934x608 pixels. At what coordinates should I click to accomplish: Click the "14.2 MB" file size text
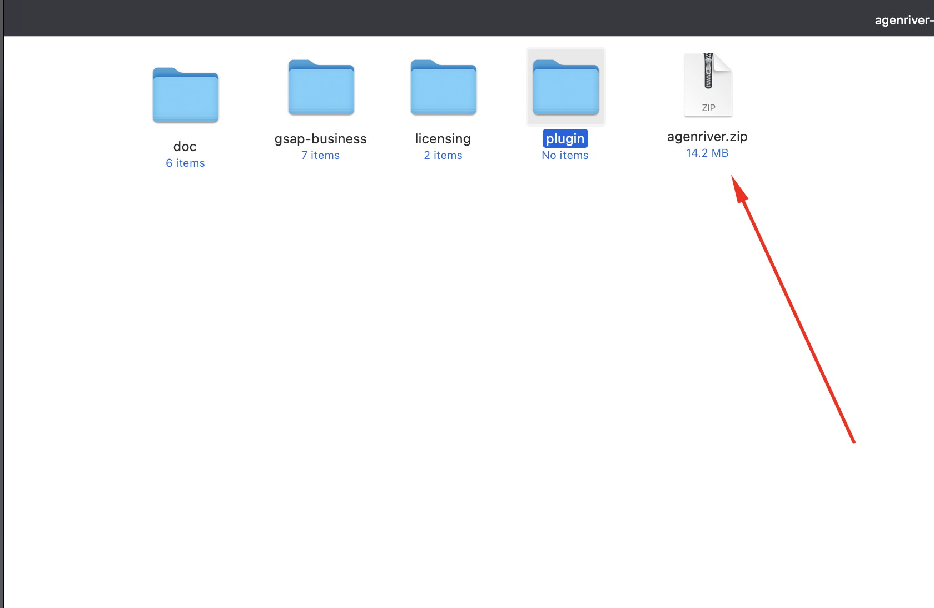point(707,153)
